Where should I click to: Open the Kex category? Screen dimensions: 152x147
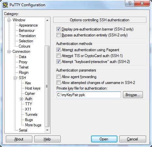tap(28, 83)
